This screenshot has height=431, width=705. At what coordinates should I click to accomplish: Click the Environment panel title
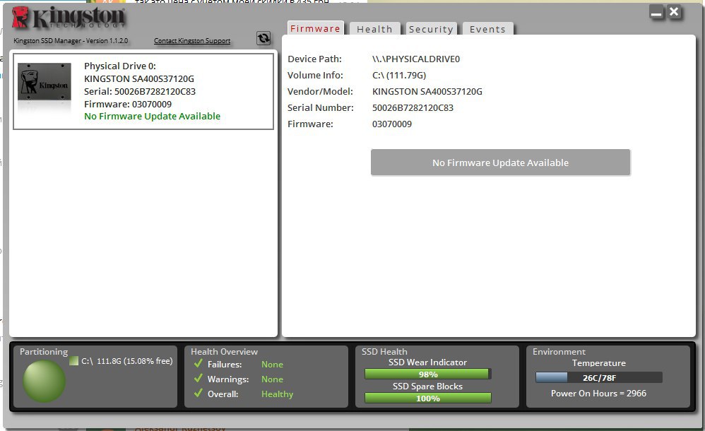[x=559, y=352]
